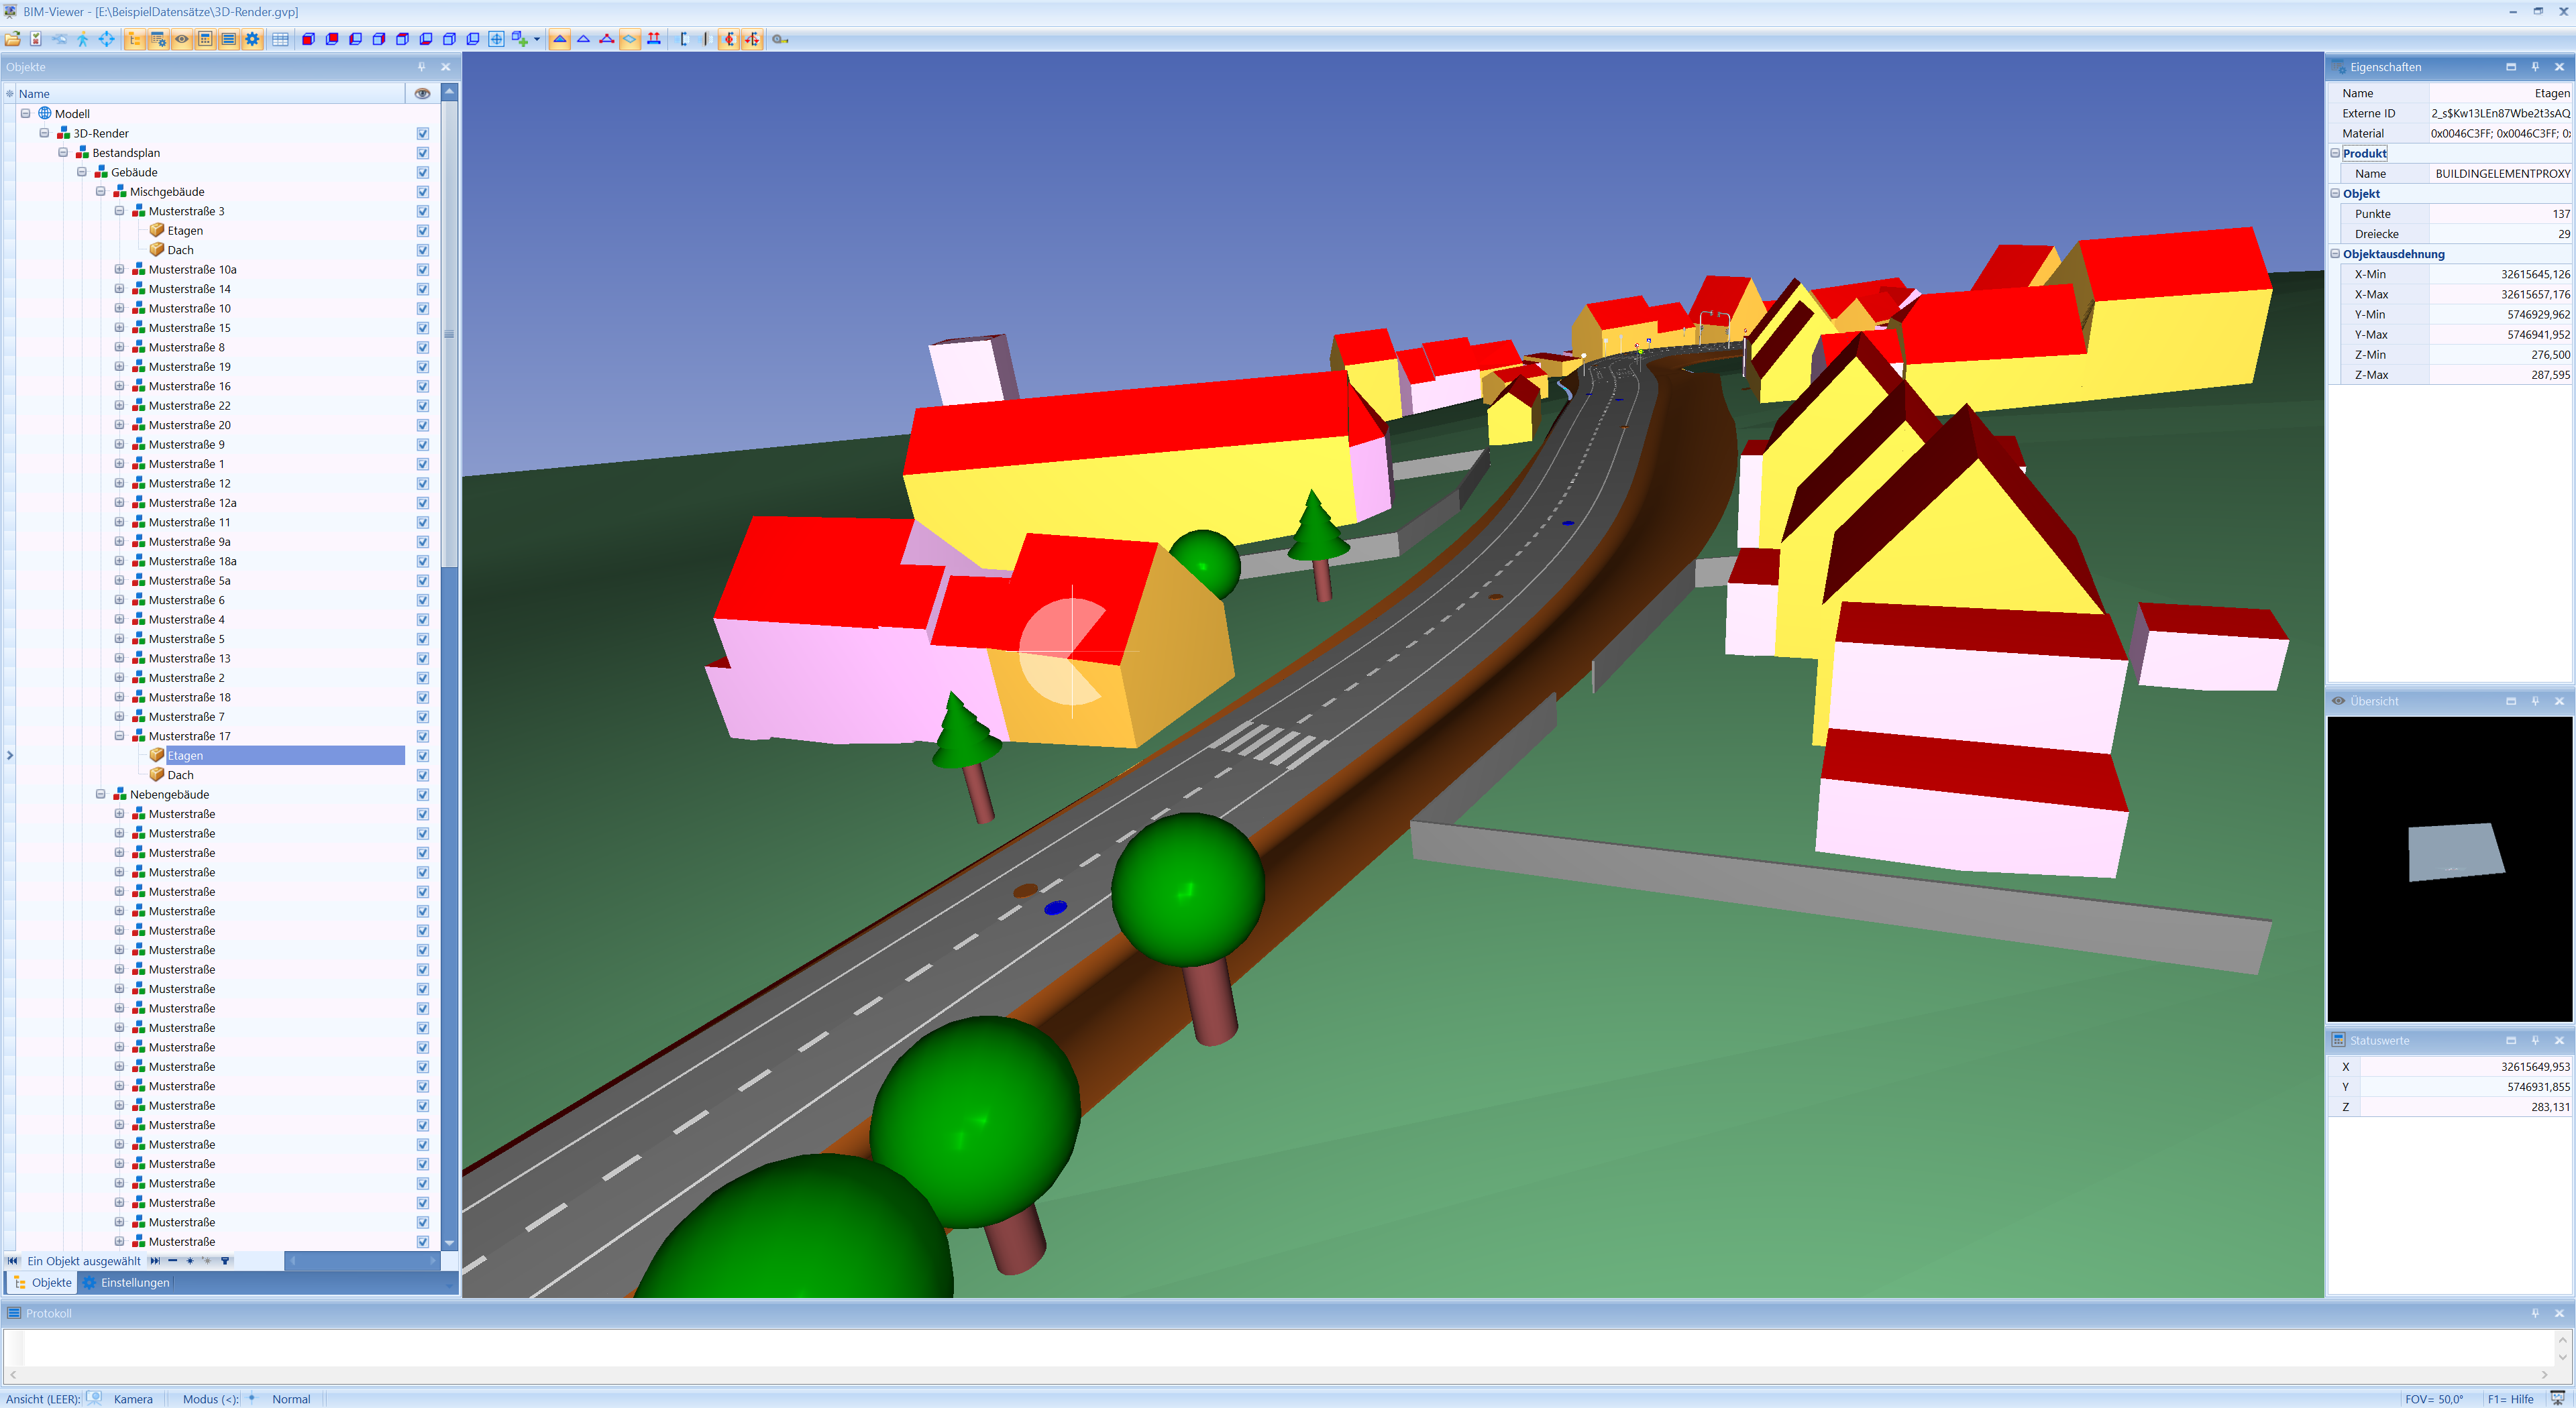Click the eye column header in object tree

423,93
